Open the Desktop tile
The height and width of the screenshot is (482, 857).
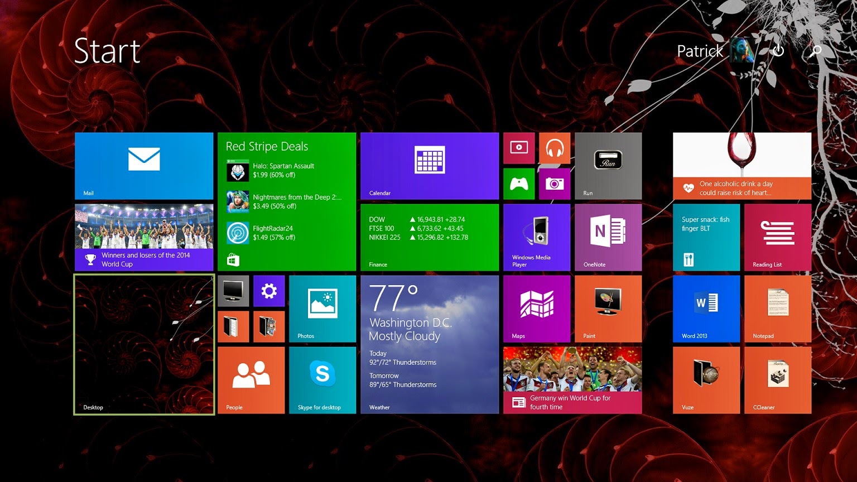point(144,344)
